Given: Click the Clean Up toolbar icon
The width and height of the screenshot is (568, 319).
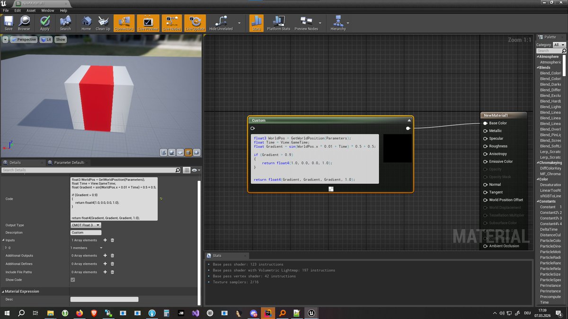Looking at the screenshot, I should [x=103, y=23].
